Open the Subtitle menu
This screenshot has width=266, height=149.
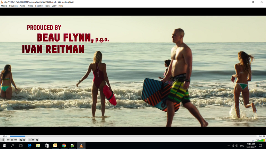pos(39,6)
